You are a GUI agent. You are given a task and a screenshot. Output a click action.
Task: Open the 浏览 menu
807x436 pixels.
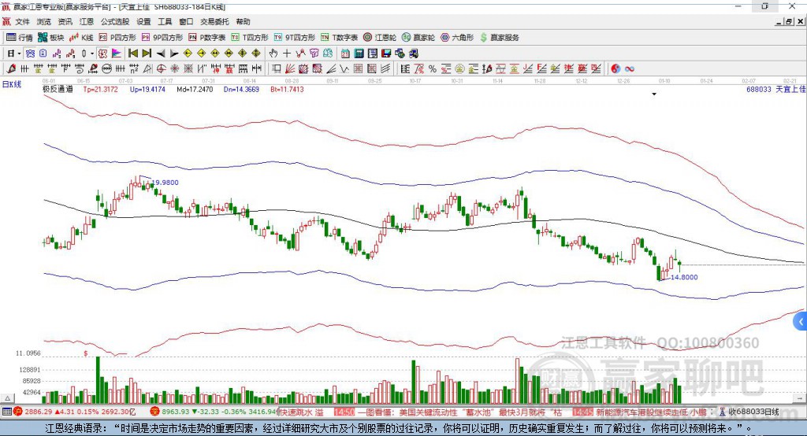(x=44, y=21)
